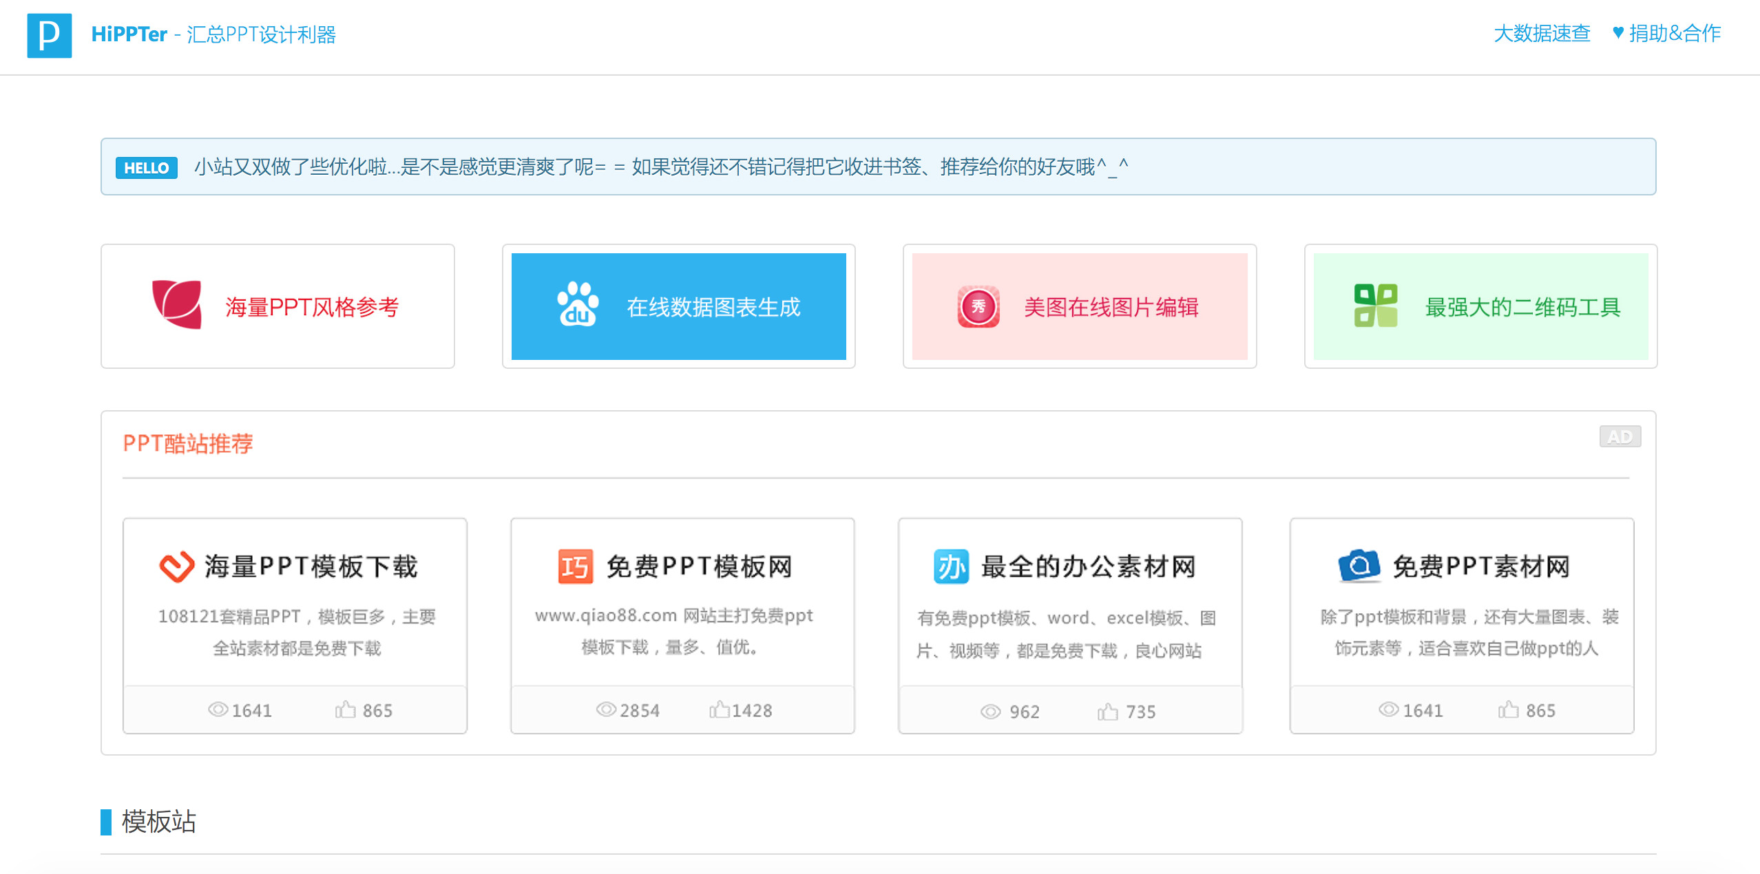
Task: Click the round 美图秀秀 icon
Action: pos(978,307)
